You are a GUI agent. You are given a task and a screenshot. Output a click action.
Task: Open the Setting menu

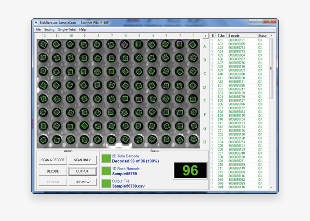49,29
